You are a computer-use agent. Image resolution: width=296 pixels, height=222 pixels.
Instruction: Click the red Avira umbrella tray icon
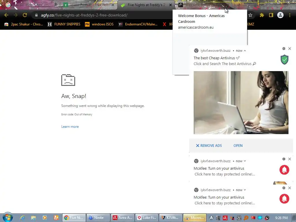[x=225, y=218]
